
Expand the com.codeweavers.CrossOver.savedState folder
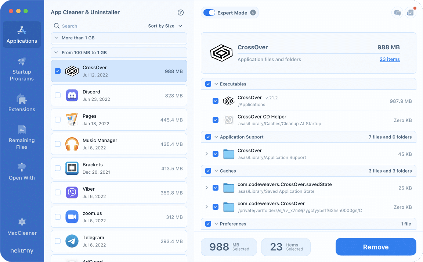tap(207, 188)
